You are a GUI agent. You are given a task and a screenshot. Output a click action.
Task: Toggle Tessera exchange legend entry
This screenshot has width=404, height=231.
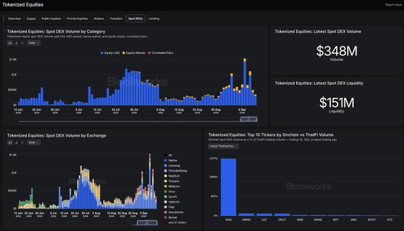point(172,181)
